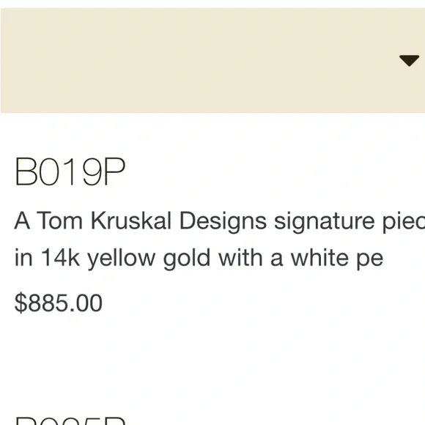Image resolution: width=425 pixels, height=425 pixels.
Task: Click the dollar sign in the price
Action: 21,303
